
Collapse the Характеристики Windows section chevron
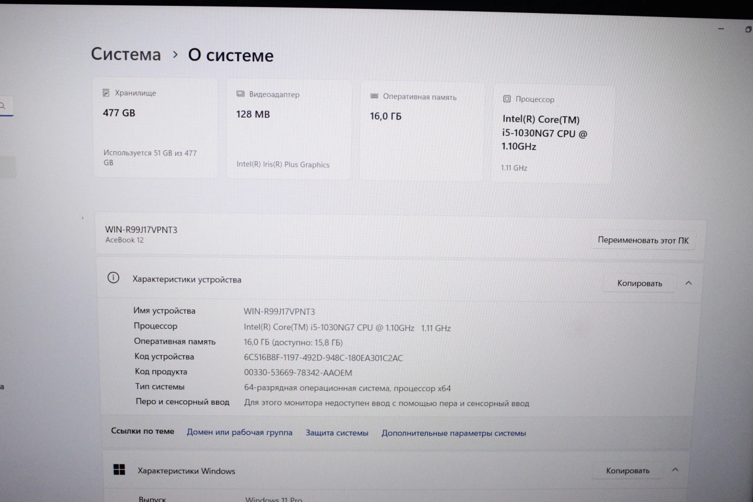[x=675, y=470]
